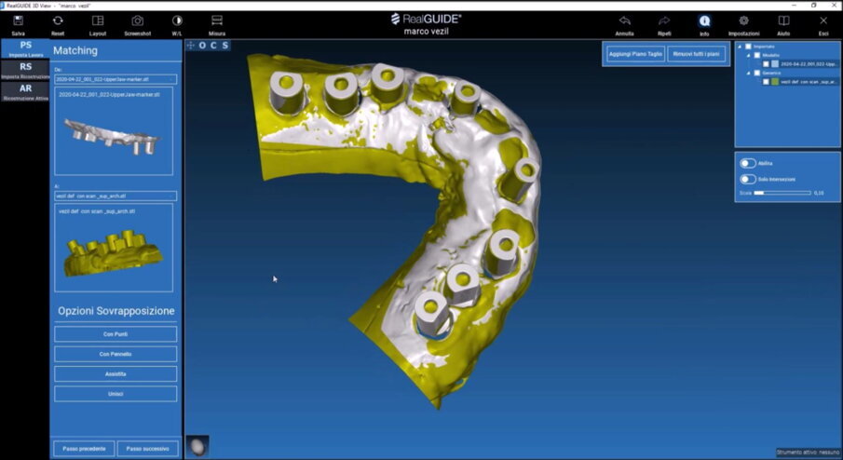Click grey color swatch of 2020-04-22 tree row
This screenshot has width=843, height=460.
[775, 64]
